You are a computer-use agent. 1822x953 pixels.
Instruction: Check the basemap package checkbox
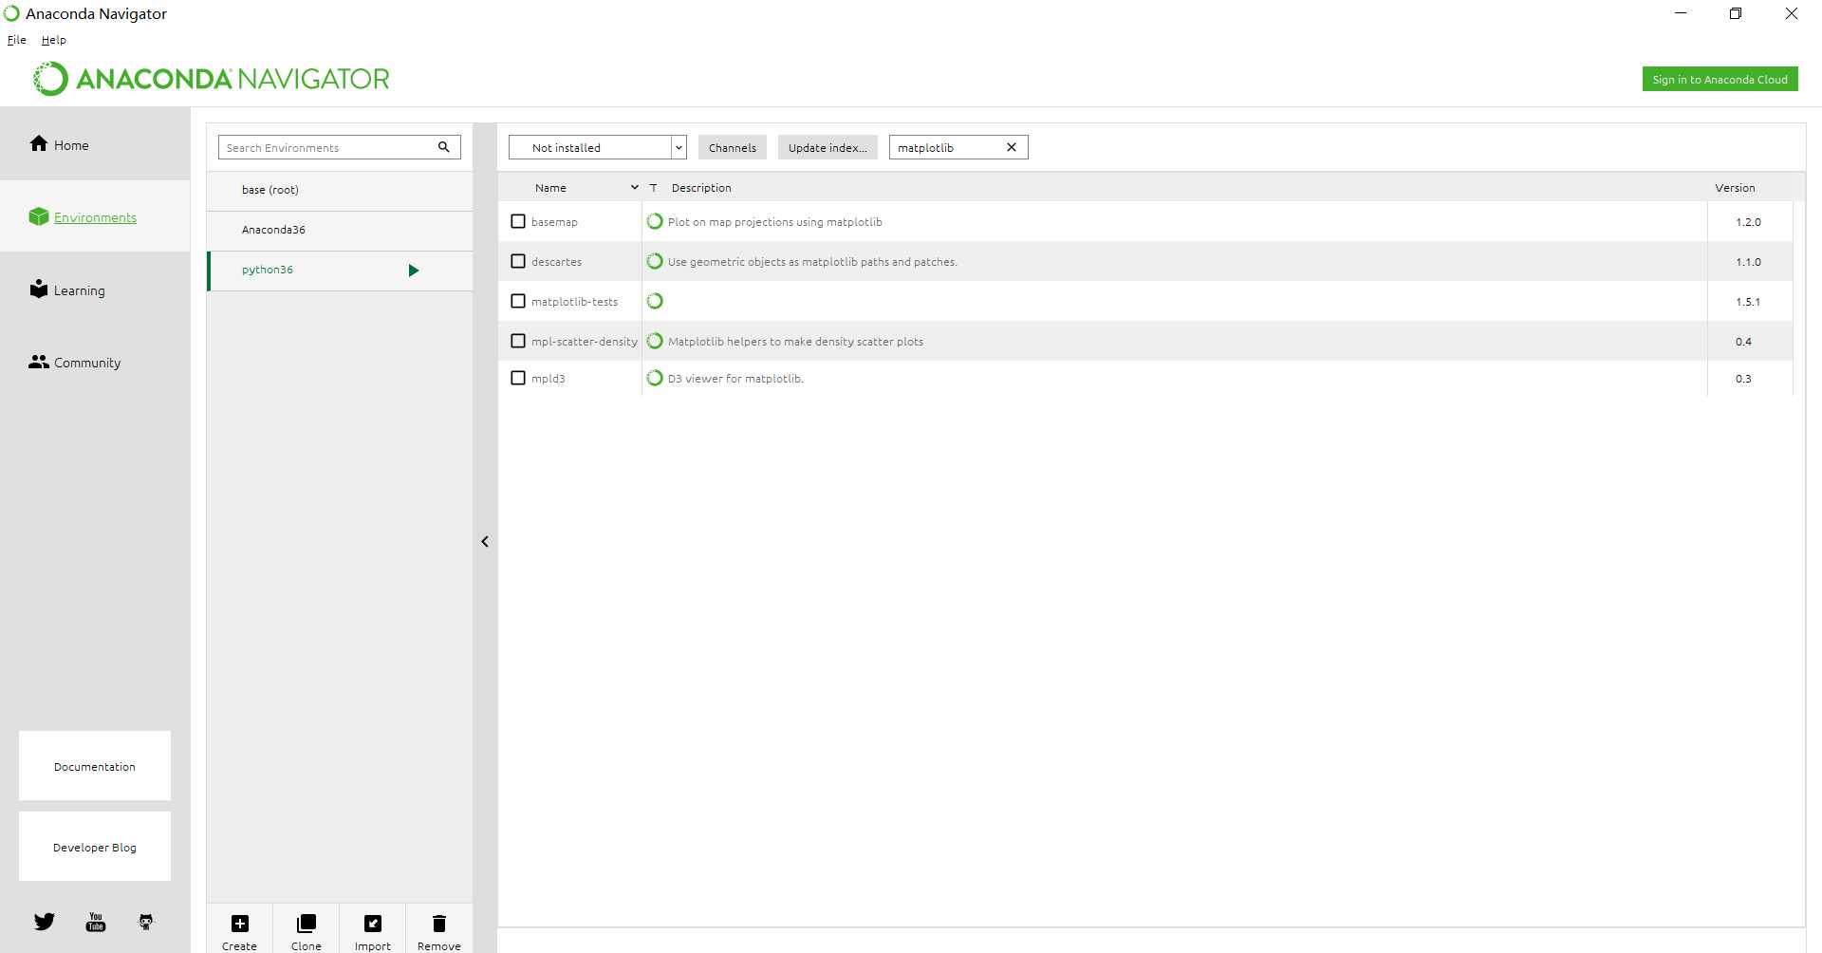pos(518,221)
